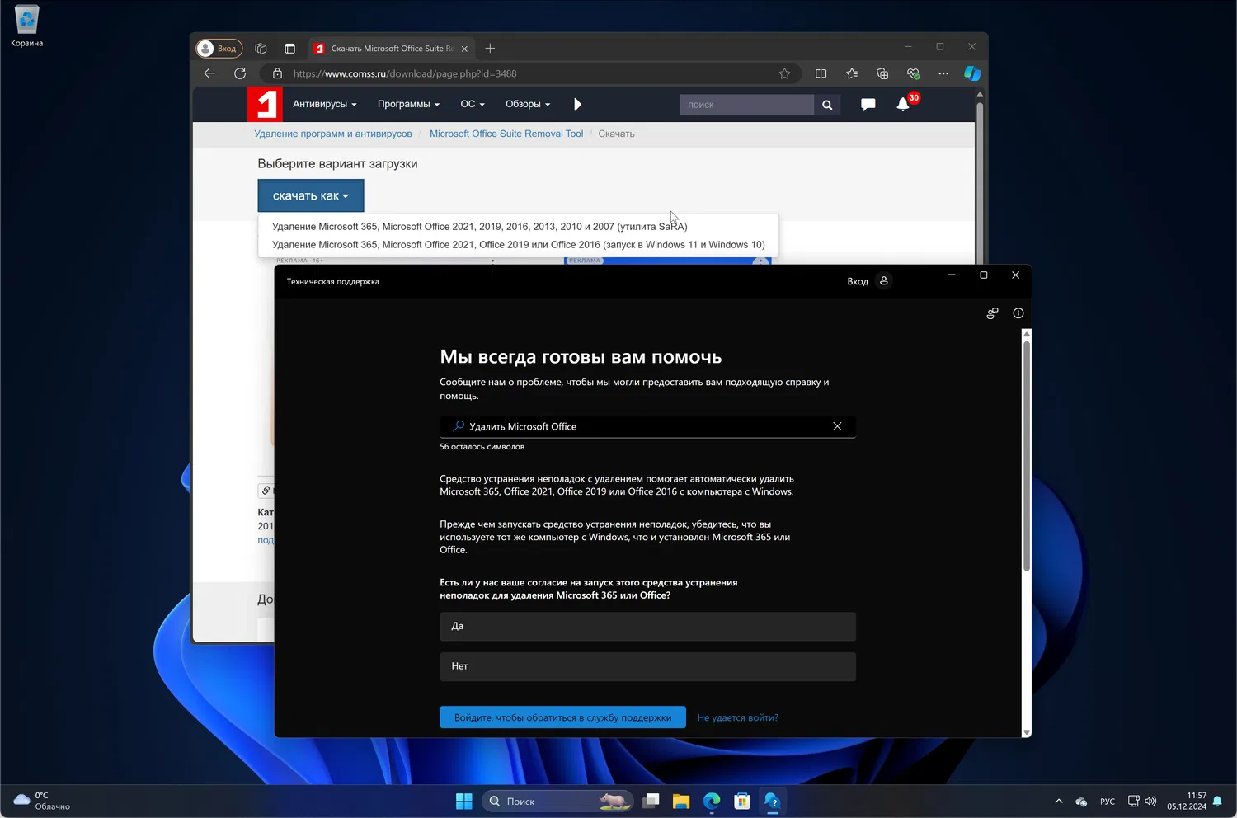Clear the support search with X icon
This screenshot has width=1237, height=818.
pos(837,426)
